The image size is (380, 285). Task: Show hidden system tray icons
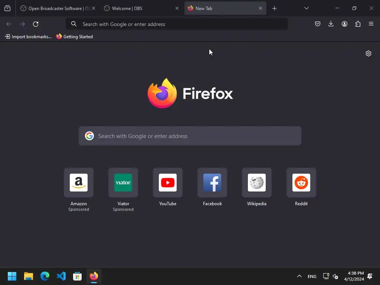tap(299, 276)
